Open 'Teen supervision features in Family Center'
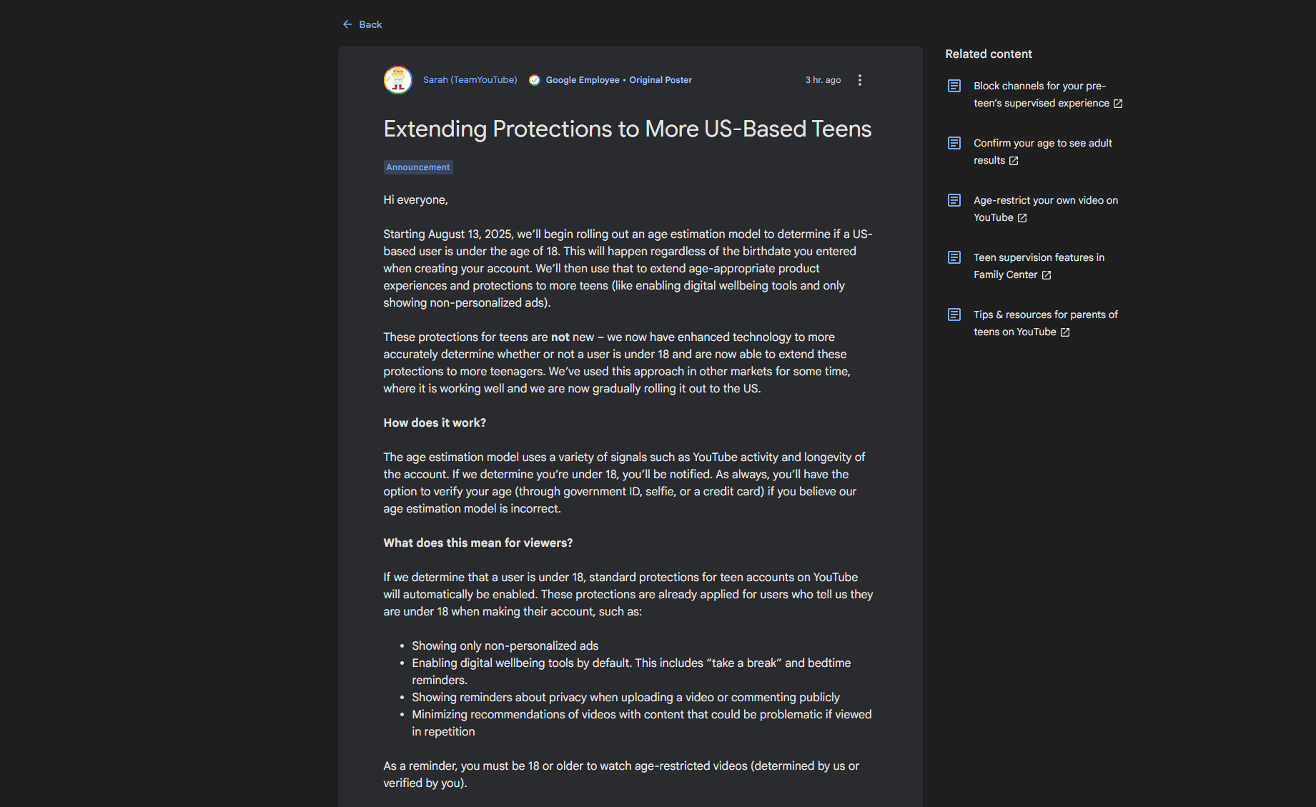Image resolution: width=1316 pixels, height=807 pixels. (1039, 257)
